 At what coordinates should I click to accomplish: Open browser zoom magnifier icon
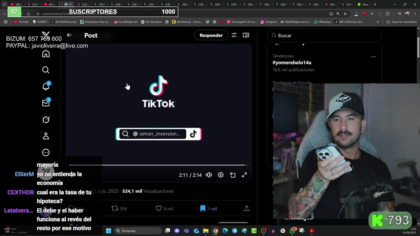pyautogui.click(x=338, y=14)
